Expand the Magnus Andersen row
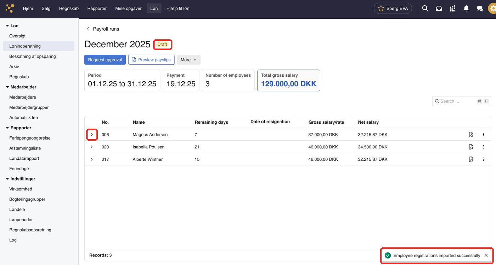 (x=92, y=135)
